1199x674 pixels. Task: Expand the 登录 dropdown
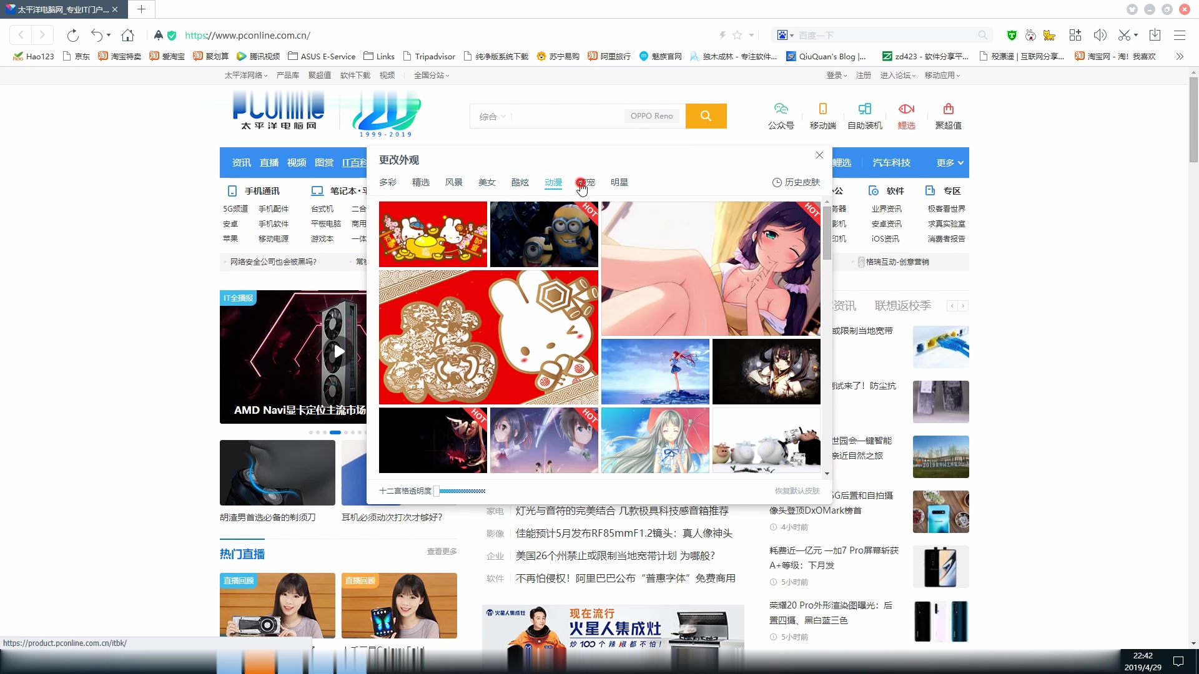pyautogui.click(x=837, y=76)
